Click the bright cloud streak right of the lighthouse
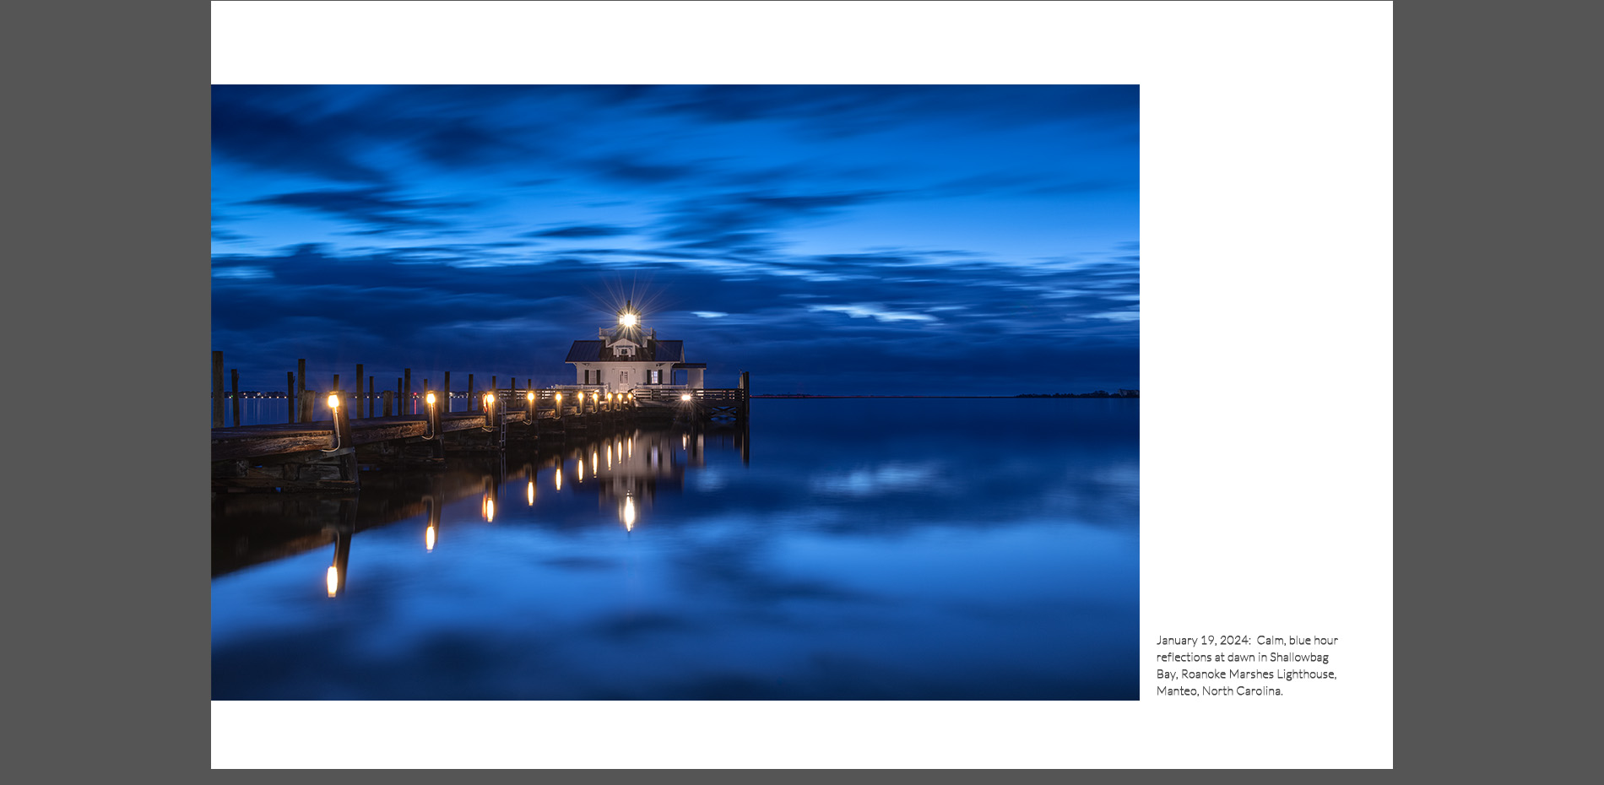 click(878, 313)
